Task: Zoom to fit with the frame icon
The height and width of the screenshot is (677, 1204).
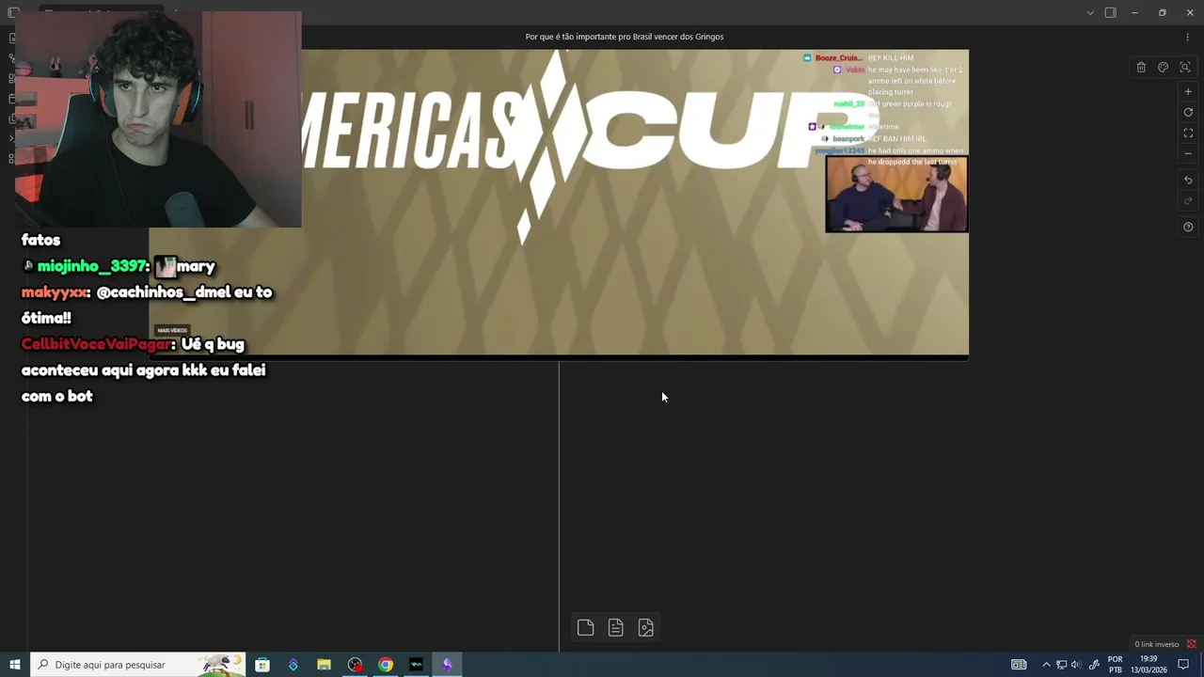Action: [x=1188, y=134]
